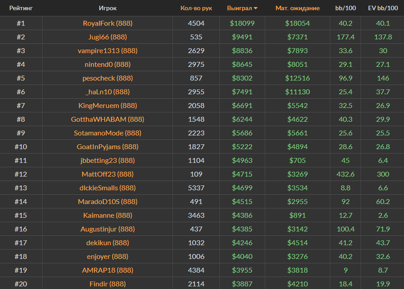
Task: Sort by Мат. ожидание column header
Action: point(297,8)
